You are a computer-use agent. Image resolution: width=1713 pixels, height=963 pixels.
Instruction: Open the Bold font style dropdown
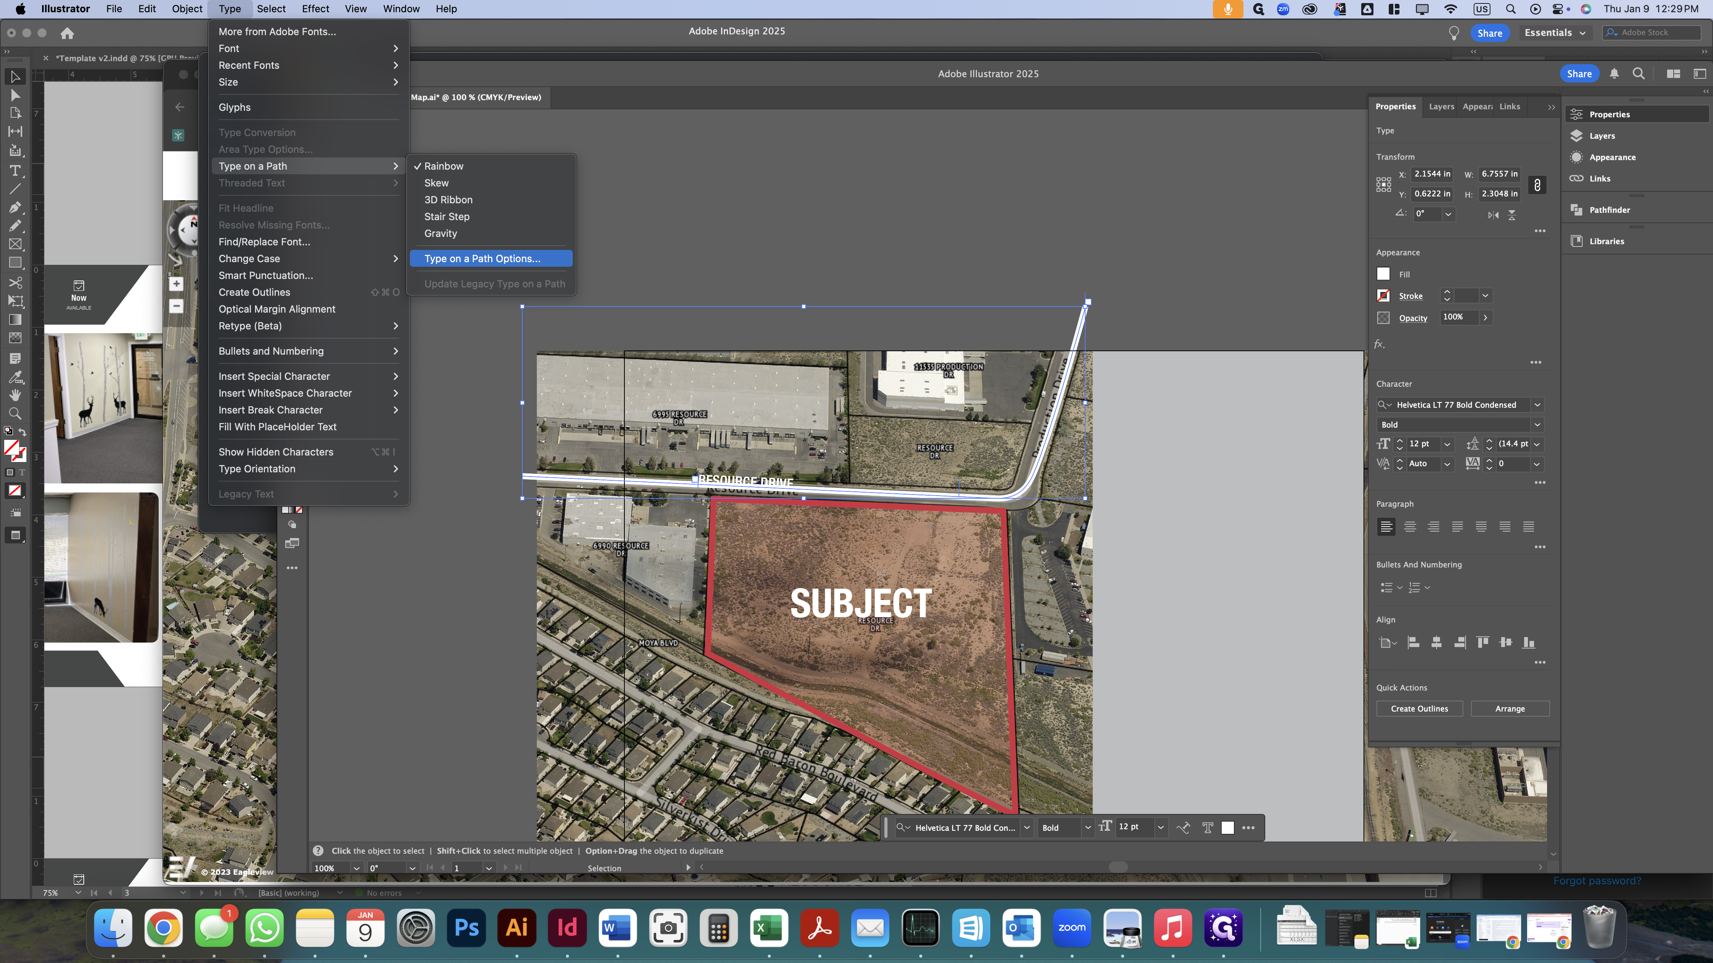tap(1537, 425)
